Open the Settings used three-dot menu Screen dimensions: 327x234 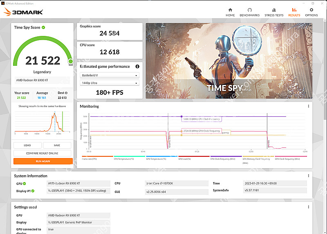point(309,207)
